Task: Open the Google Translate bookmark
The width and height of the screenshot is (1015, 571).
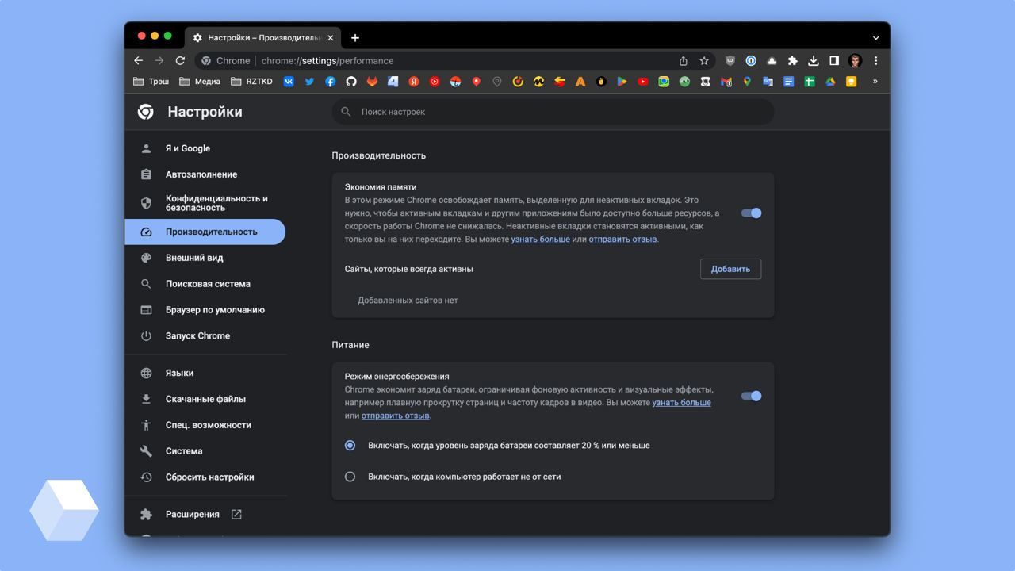Action: 768,81
